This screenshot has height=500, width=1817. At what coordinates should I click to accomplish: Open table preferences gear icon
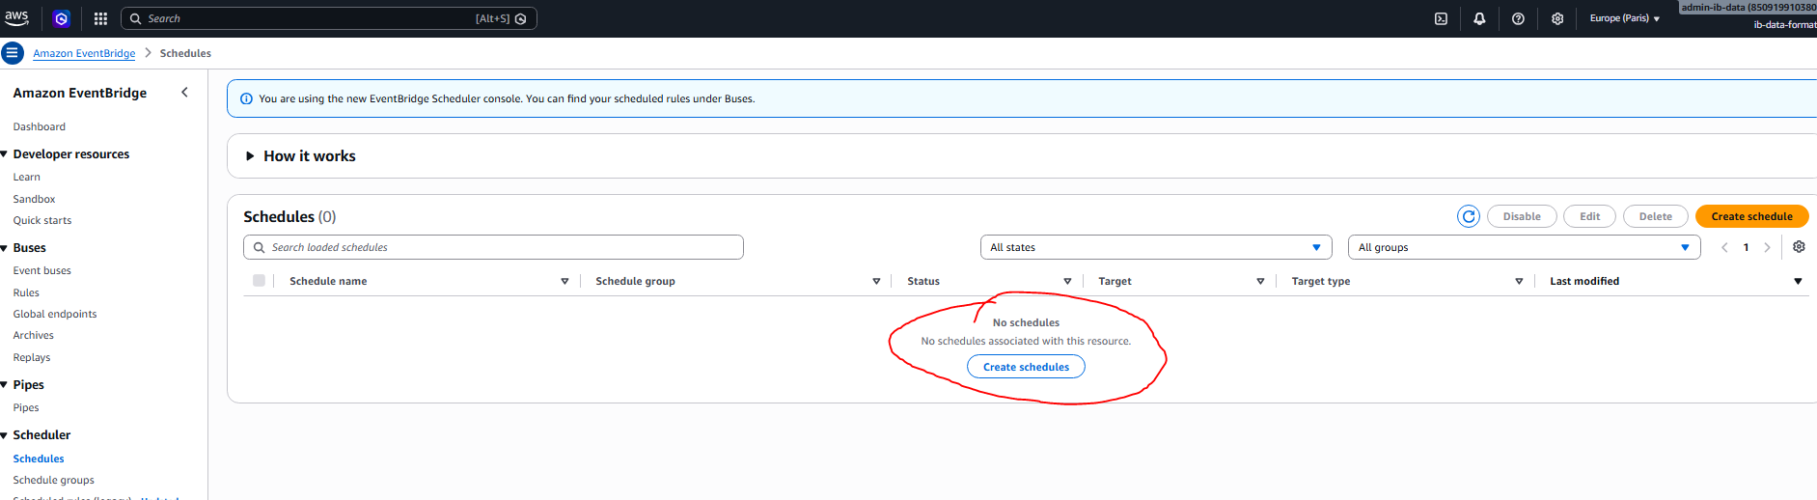[1799, 247]
